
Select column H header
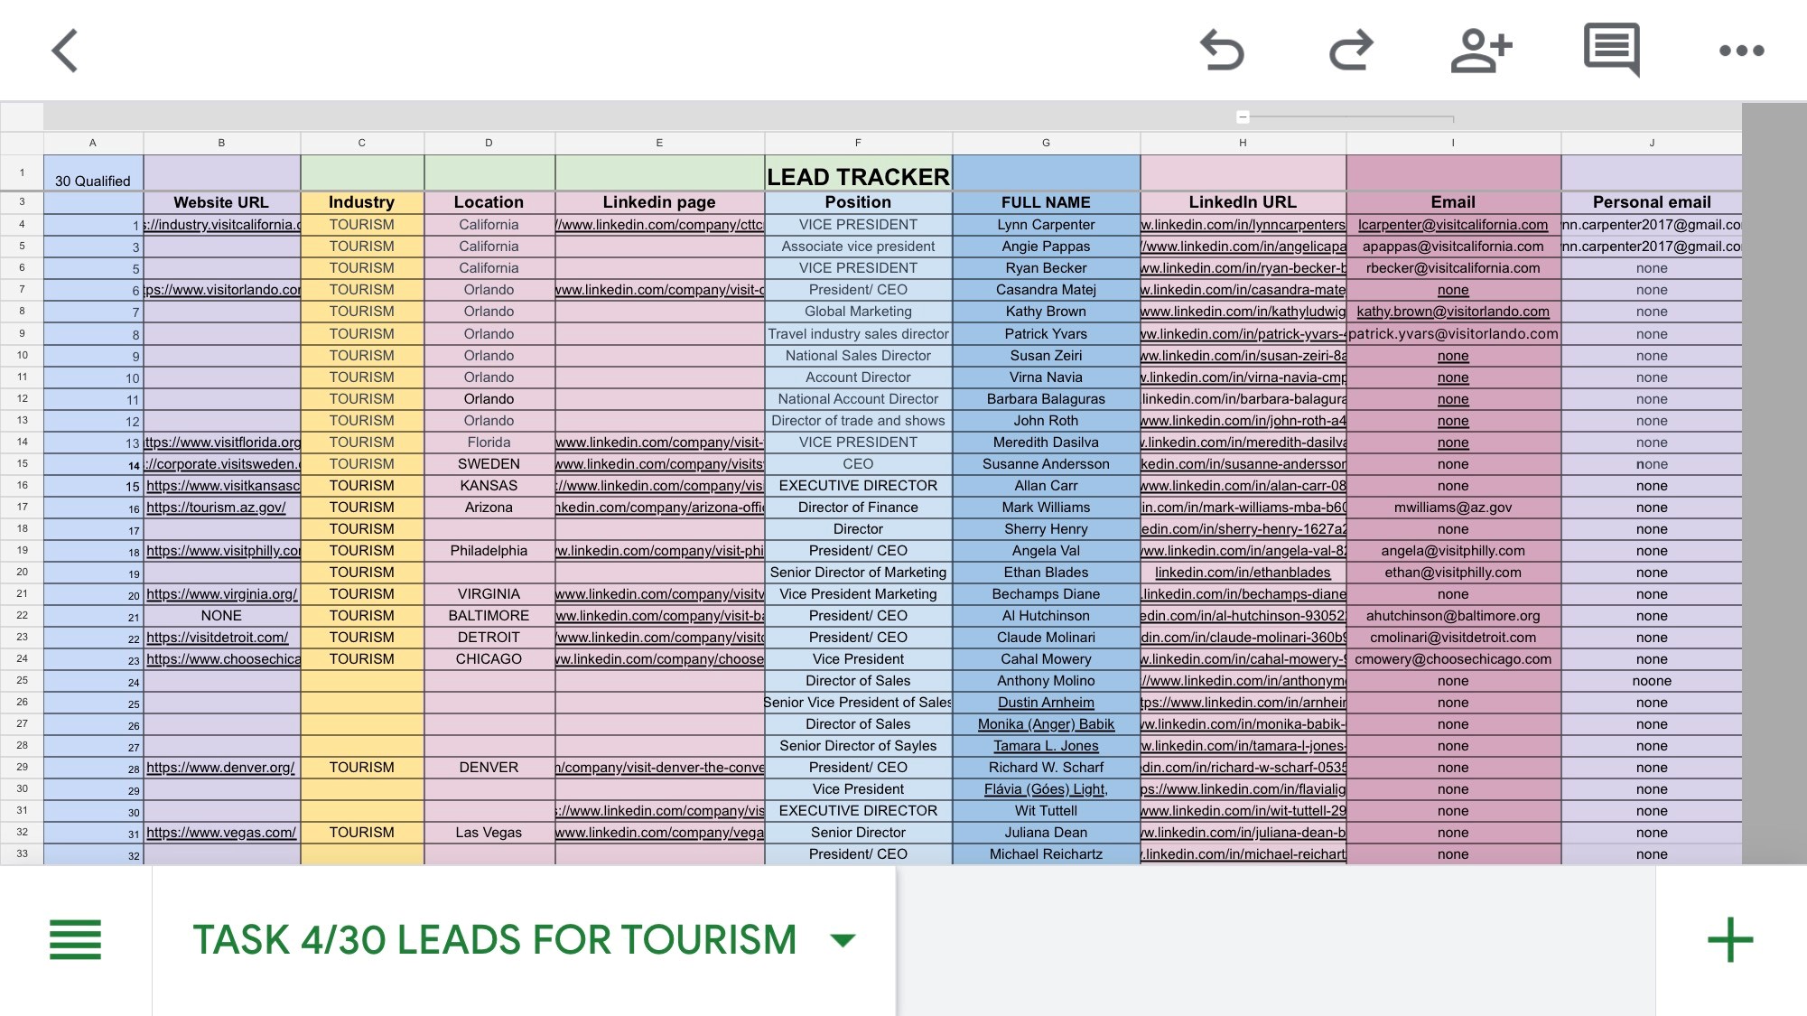coord(1243,143)
